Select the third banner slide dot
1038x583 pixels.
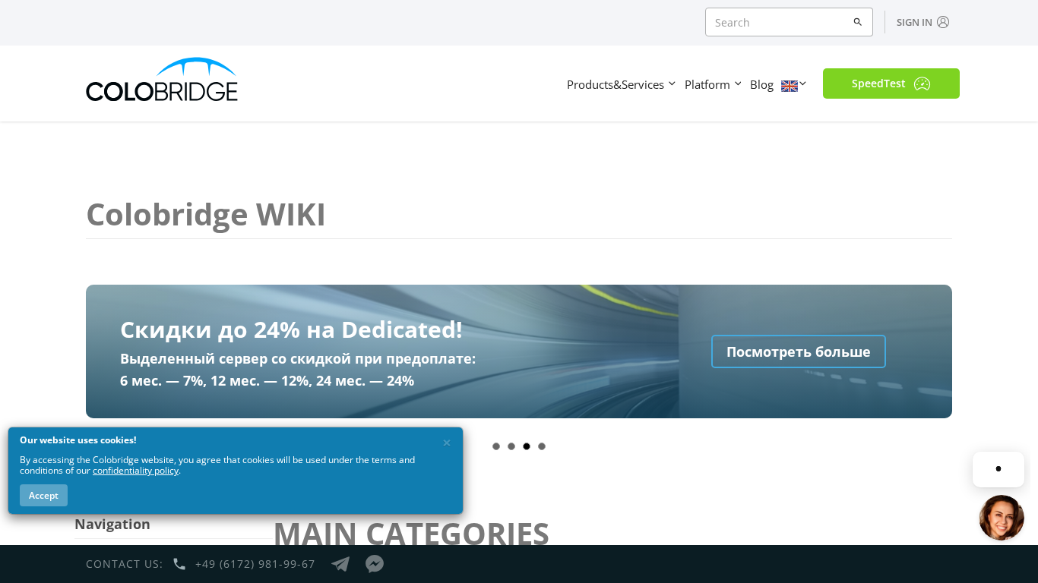pyautogui.click(x=527, y=446)
